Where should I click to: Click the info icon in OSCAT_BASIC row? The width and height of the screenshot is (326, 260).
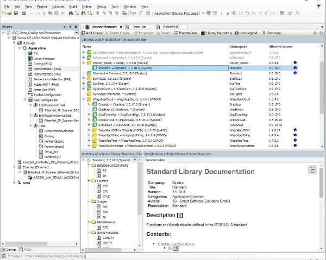point(295,63)
